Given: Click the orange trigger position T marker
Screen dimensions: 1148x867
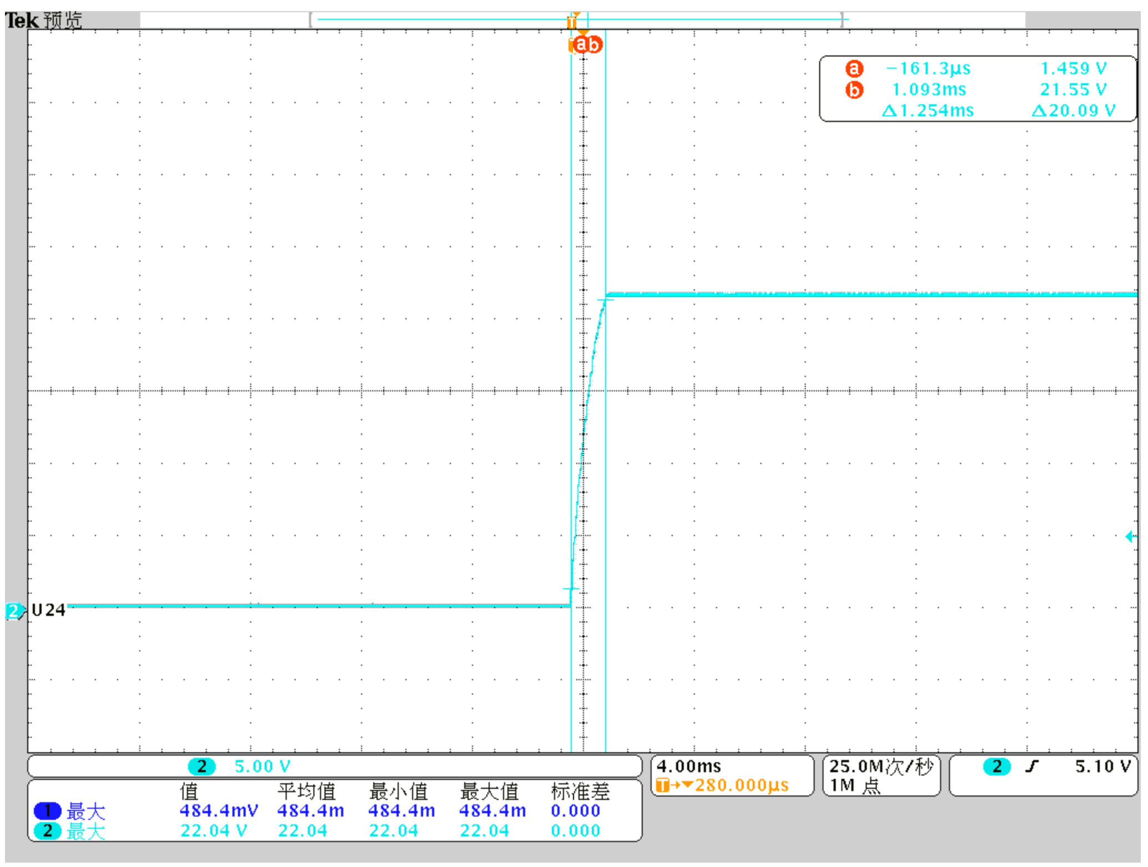Looking at the screenshot, I should [572, 22].
